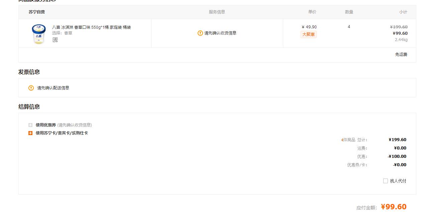Click the 优惠： label in the summary

tap(362, 157)
